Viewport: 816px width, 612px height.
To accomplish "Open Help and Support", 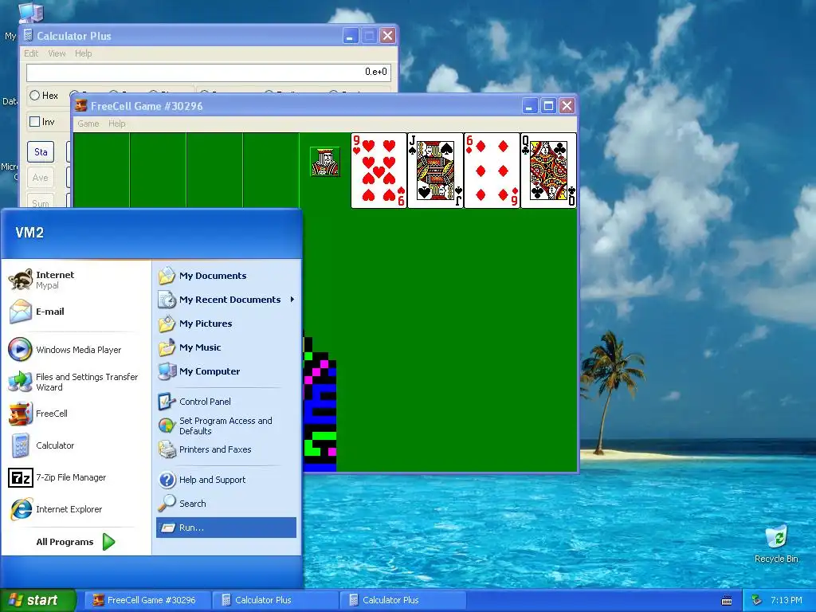I will pyautogui.click(x=226, y=479).
